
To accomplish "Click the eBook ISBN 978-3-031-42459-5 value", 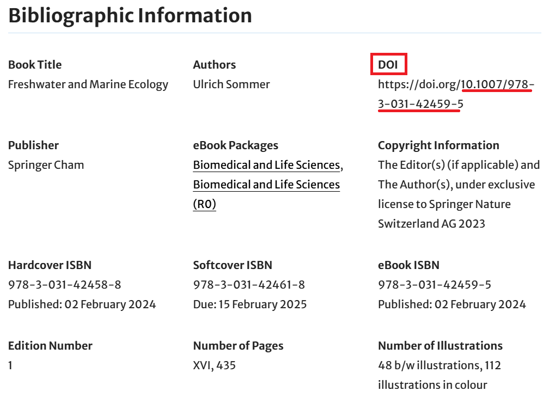I will click(435, 285).
